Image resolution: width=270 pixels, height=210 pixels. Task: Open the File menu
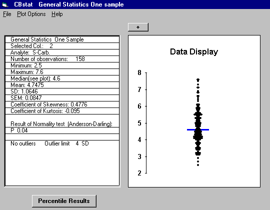pos(7,14)
